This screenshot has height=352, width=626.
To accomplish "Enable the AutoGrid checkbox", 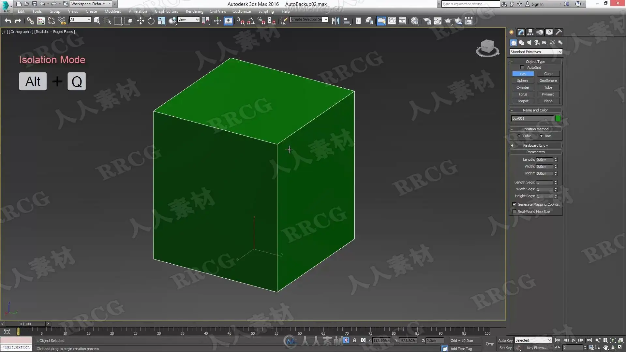I will (522, 67).
